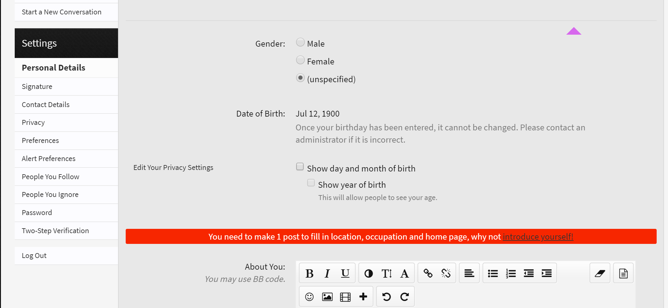
Task: Click the Settings sidebar header
Action: pos(66,43)
